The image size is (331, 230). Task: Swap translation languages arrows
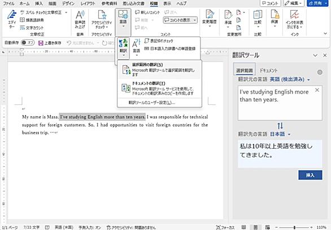coord(280,126)
